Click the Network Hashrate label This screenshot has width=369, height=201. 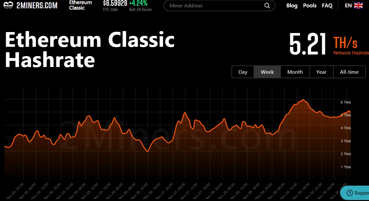click(x=351, y=53)
